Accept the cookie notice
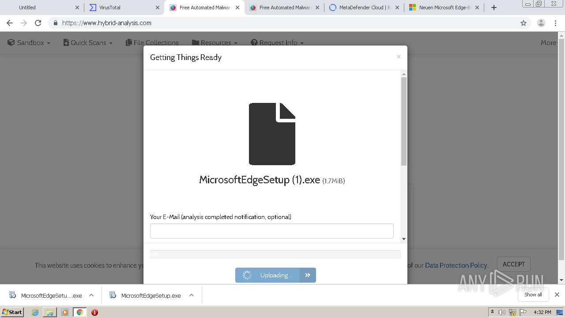Screen dimensions: 565x318 click(x=514, y=264)
